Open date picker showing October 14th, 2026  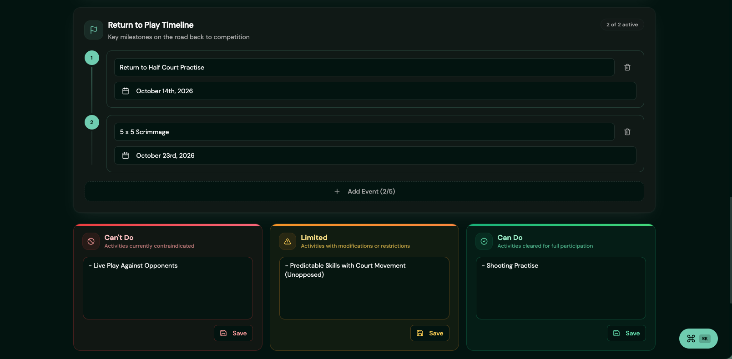375,91
